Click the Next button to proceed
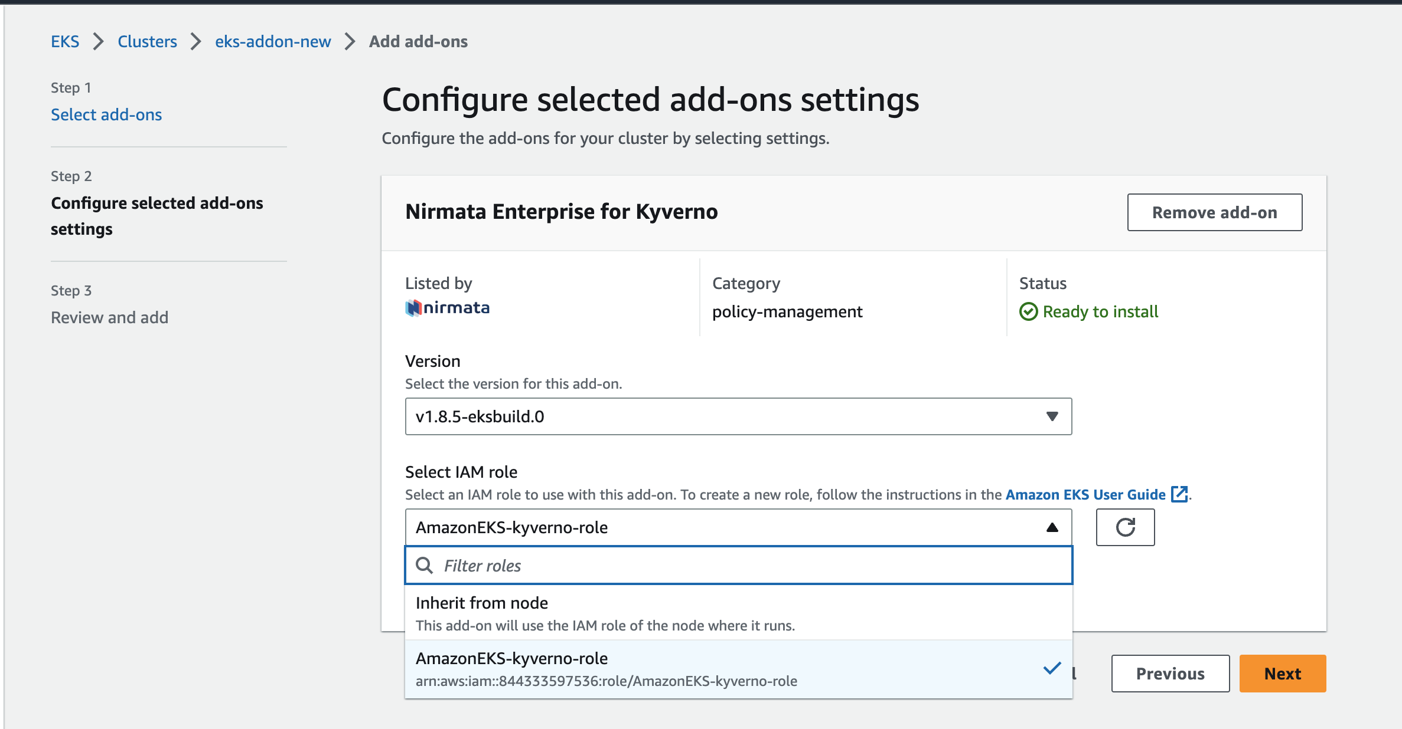 tap(1283, 672)
